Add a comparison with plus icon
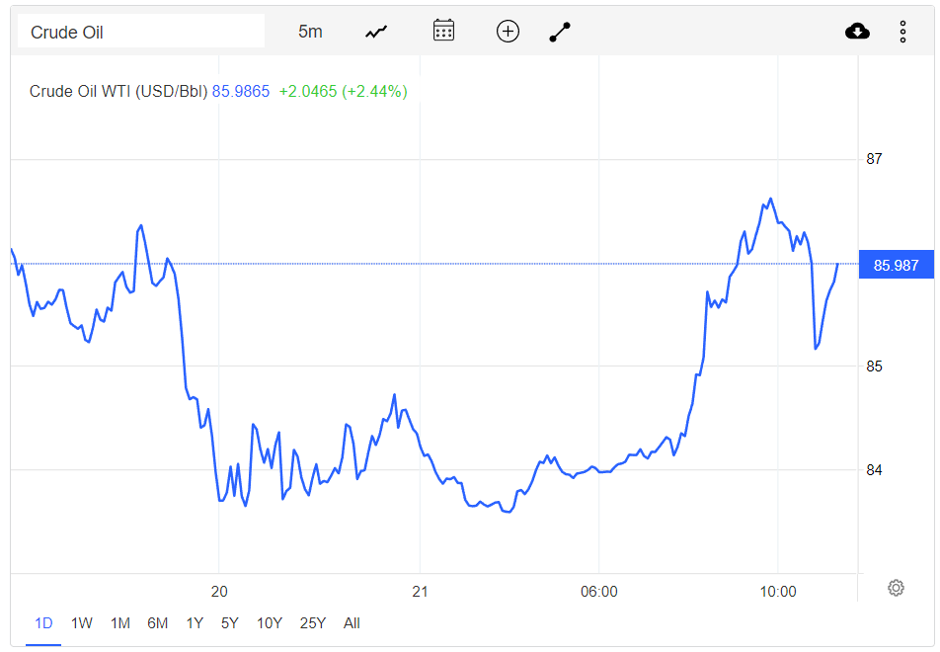940x652 pixels. click(x=508, y=32)
